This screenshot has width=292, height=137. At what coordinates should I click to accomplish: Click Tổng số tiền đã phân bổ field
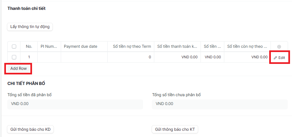coord(75,104)
